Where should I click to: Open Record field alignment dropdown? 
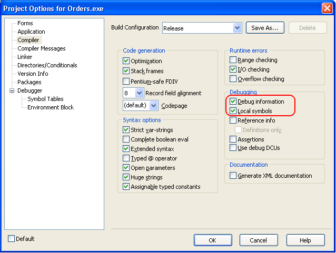(x=139, y=93)
